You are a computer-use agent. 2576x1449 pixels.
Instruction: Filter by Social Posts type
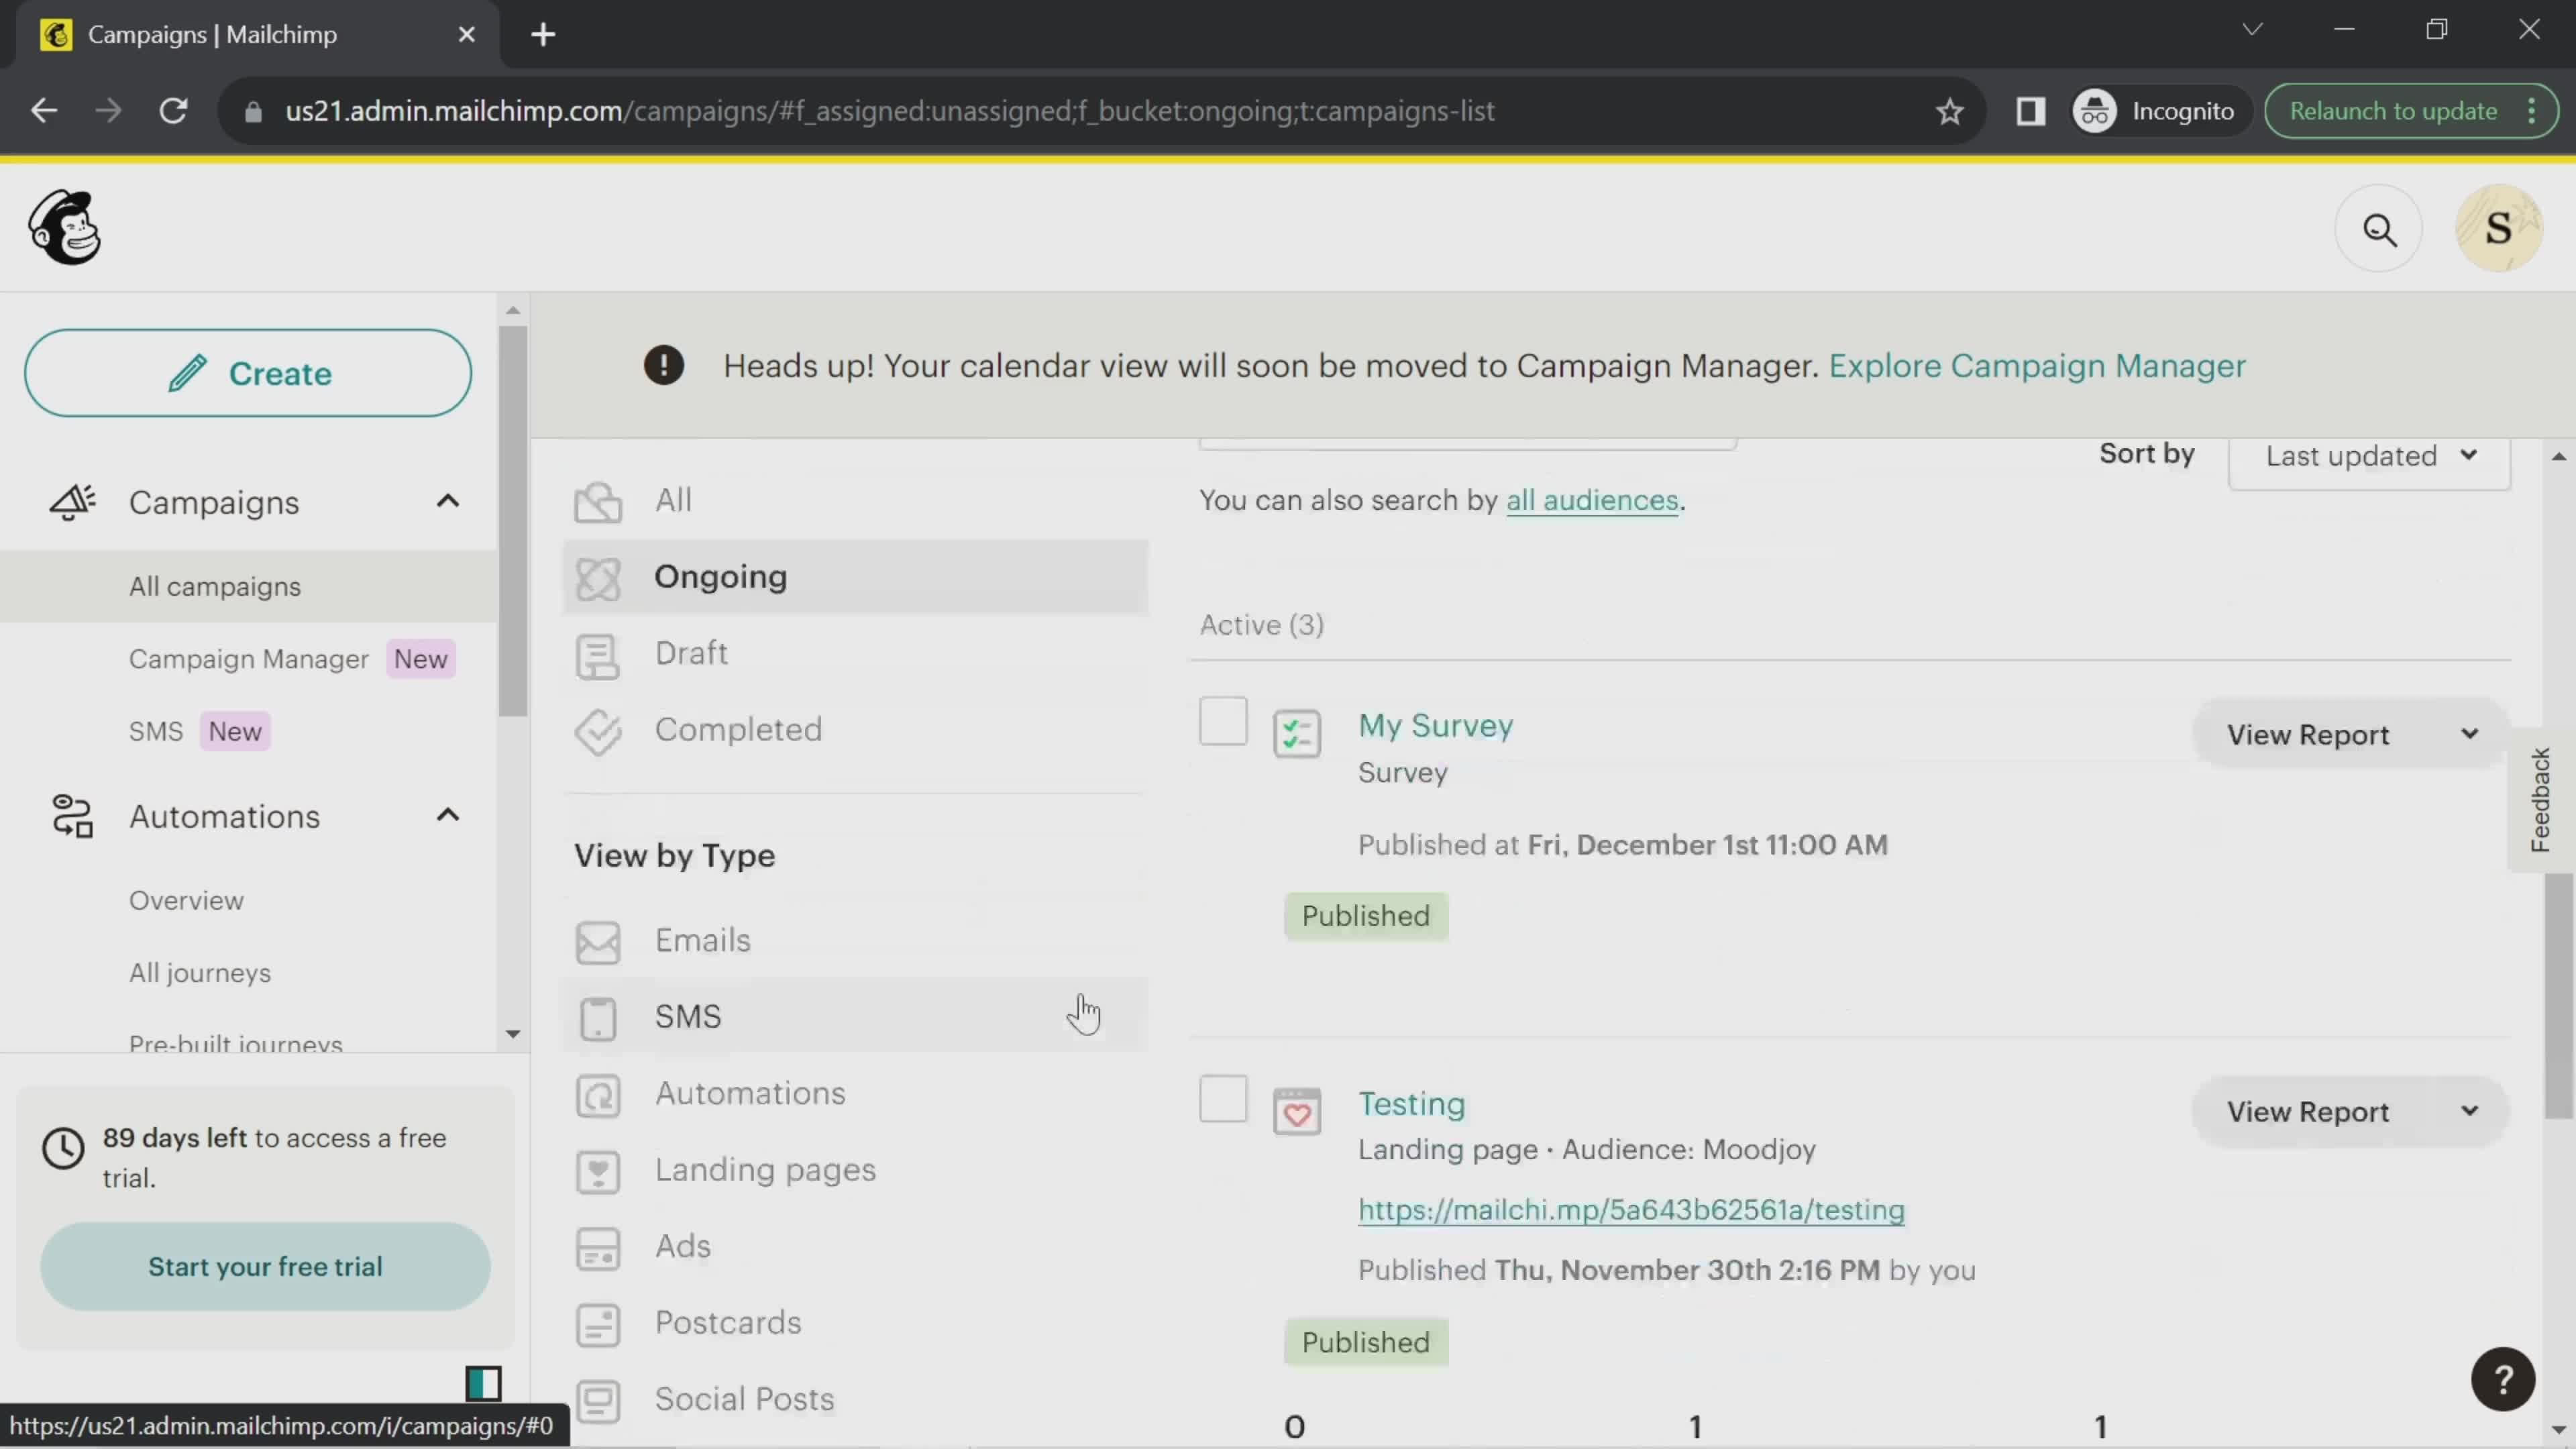tap(855, 1399)
